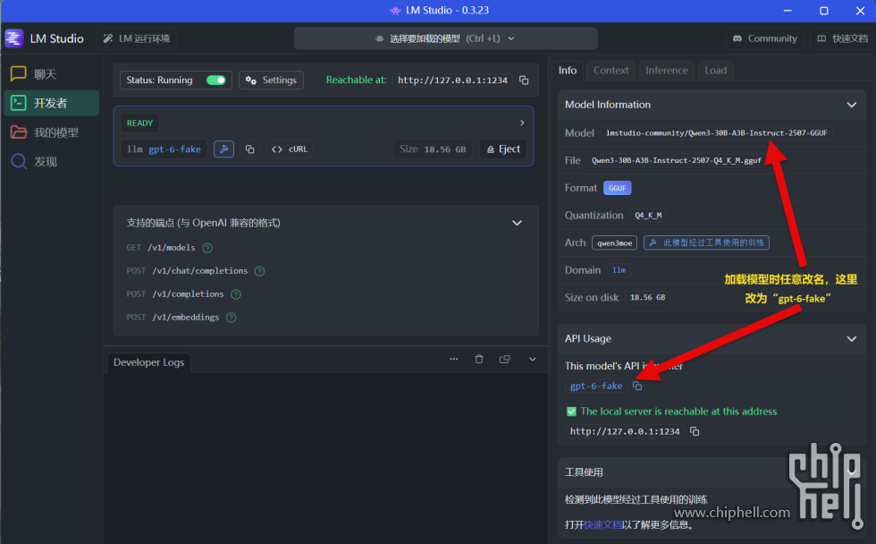Open help for GET /v1/models endpoint

click(x=207, y=248)
